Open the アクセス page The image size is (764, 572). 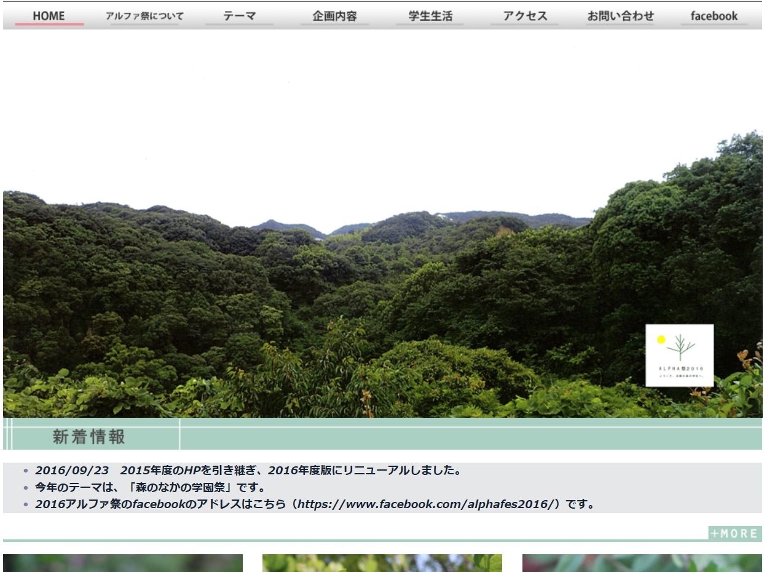pos(524,16)
